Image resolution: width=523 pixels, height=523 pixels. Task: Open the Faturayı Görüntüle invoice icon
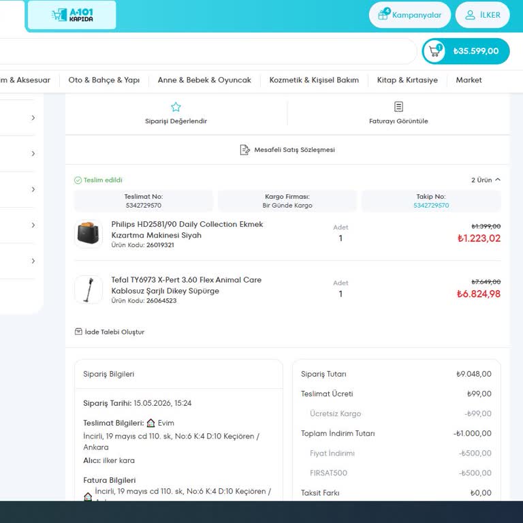point(398,107)
